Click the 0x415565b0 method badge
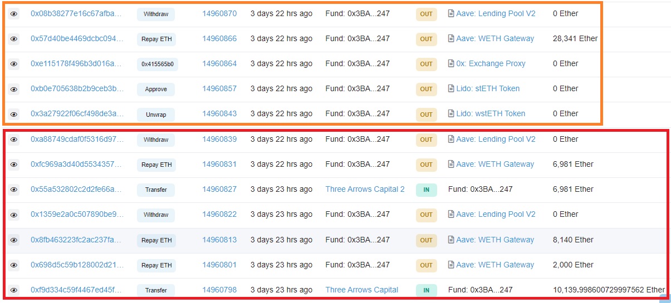Screen dimensions: 671x303 click(x=158, y=64)
